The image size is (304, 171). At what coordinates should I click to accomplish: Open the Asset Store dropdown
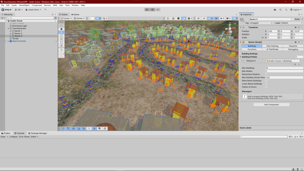click(33, 10)
